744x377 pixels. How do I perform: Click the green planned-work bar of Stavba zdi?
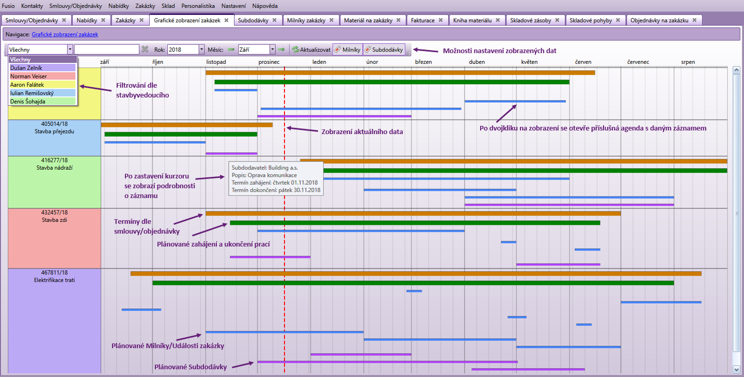tap(415, 223)
